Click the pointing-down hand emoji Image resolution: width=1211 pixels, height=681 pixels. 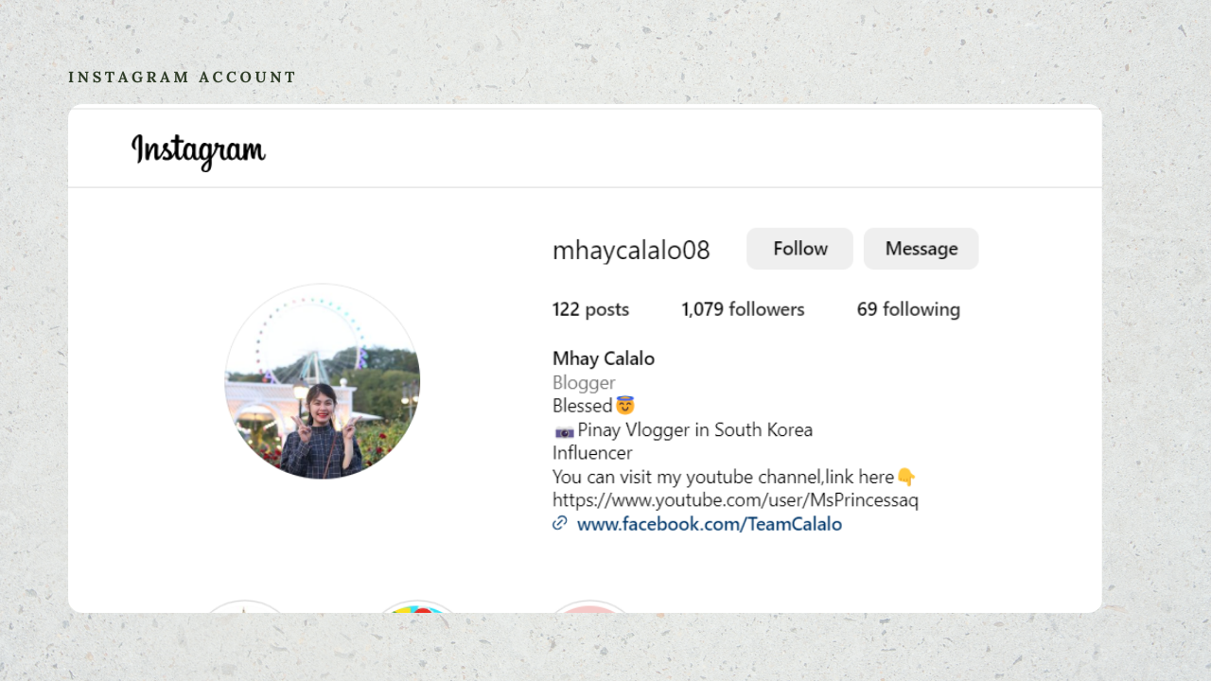[906, 477]
